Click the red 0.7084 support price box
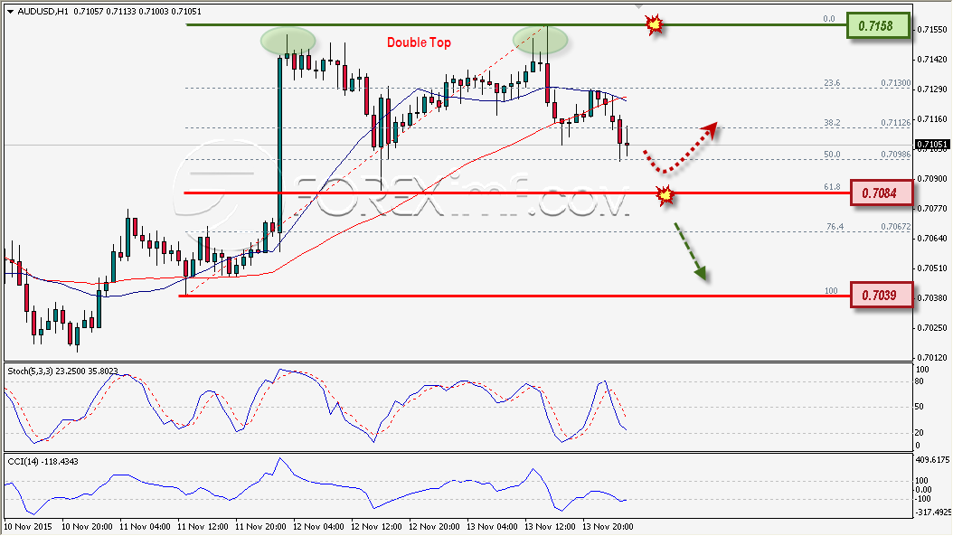 pos(882,193)
